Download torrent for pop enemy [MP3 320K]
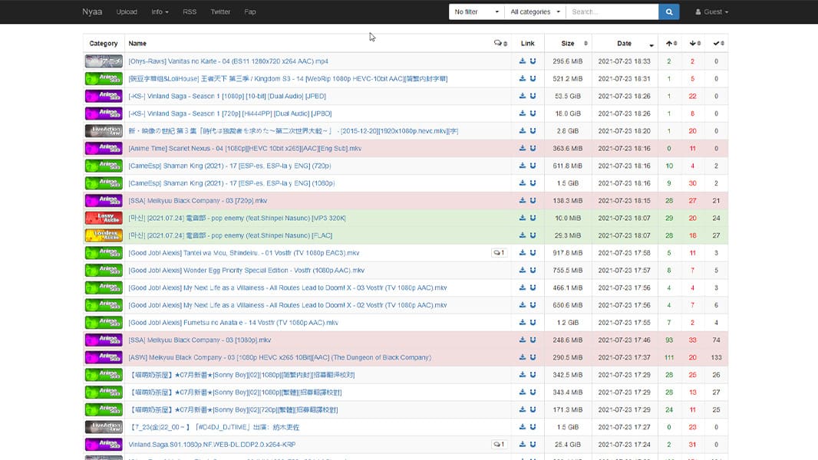 point(523,218)
